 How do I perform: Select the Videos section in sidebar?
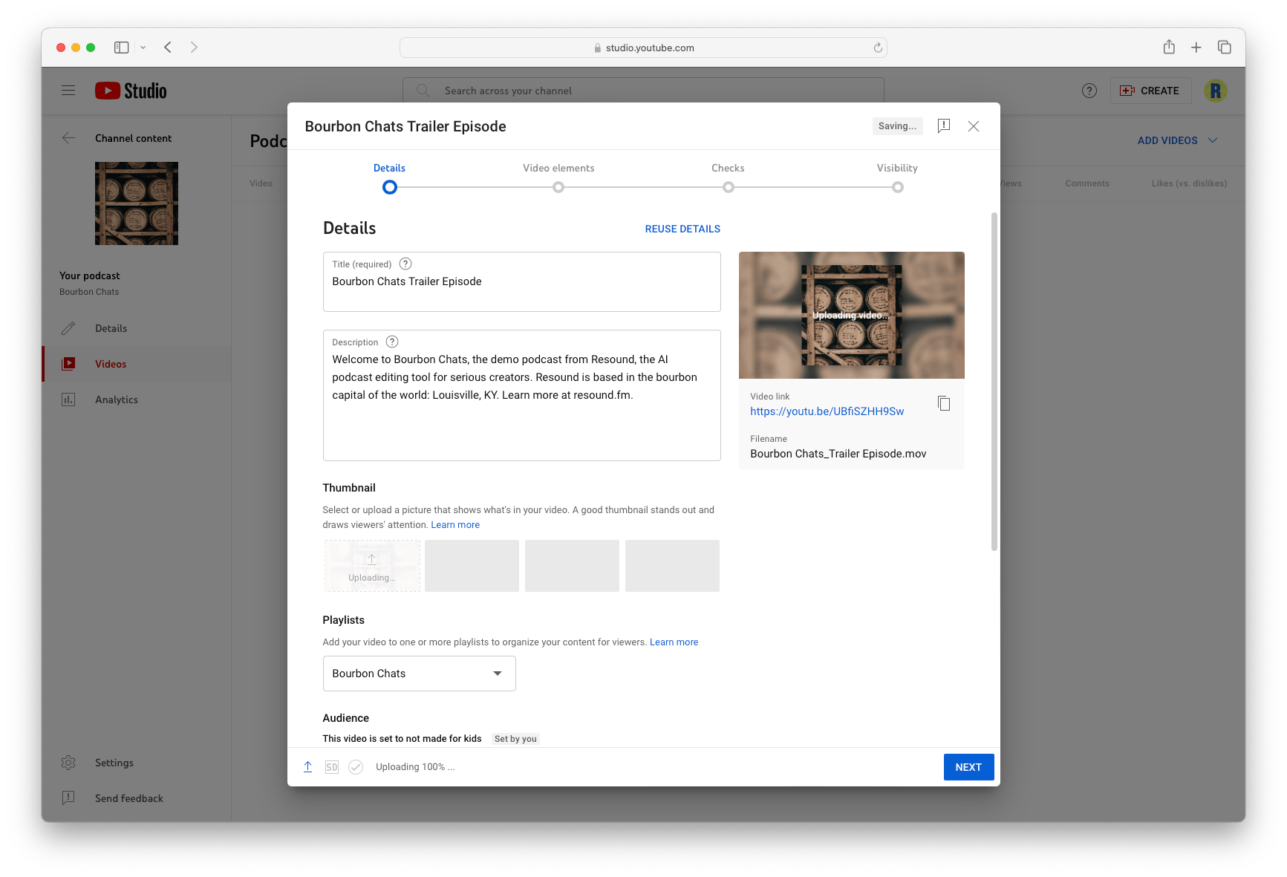[x=111, y=363]
